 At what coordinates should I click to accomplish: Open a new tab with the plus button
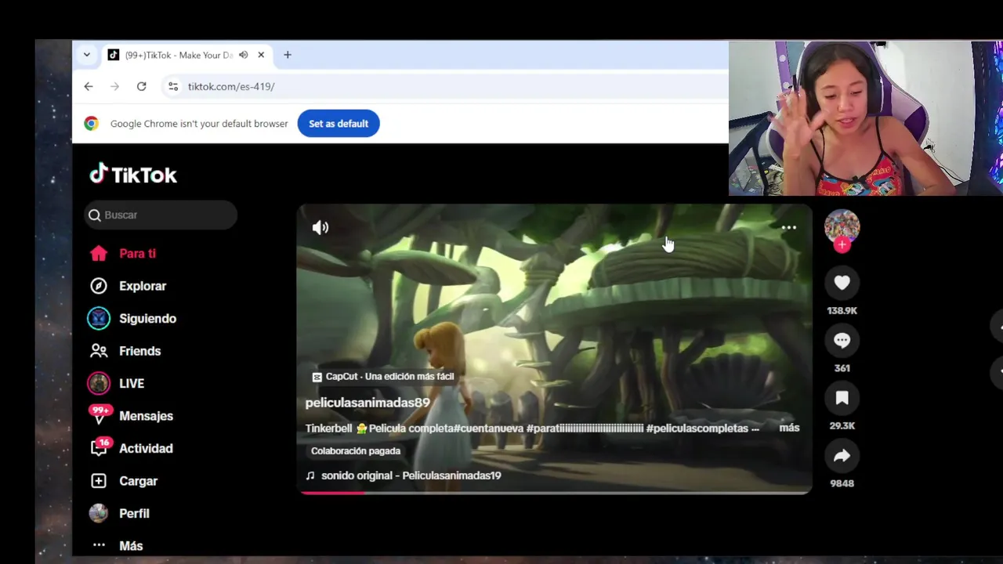[288, 55]
